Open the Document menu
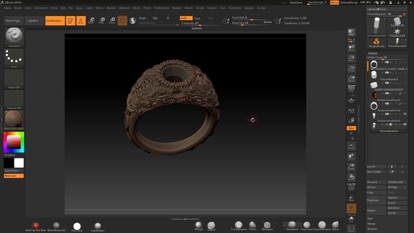 coord(41,8)
